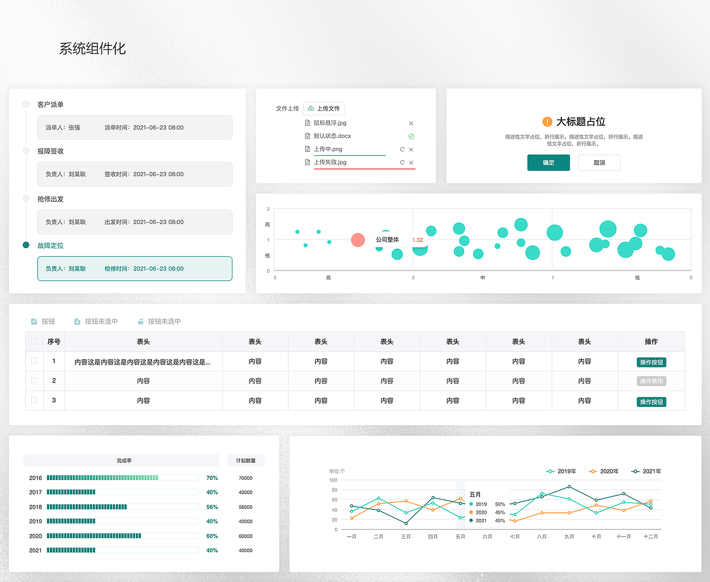Toggle the 2020年 legend series

603,471
